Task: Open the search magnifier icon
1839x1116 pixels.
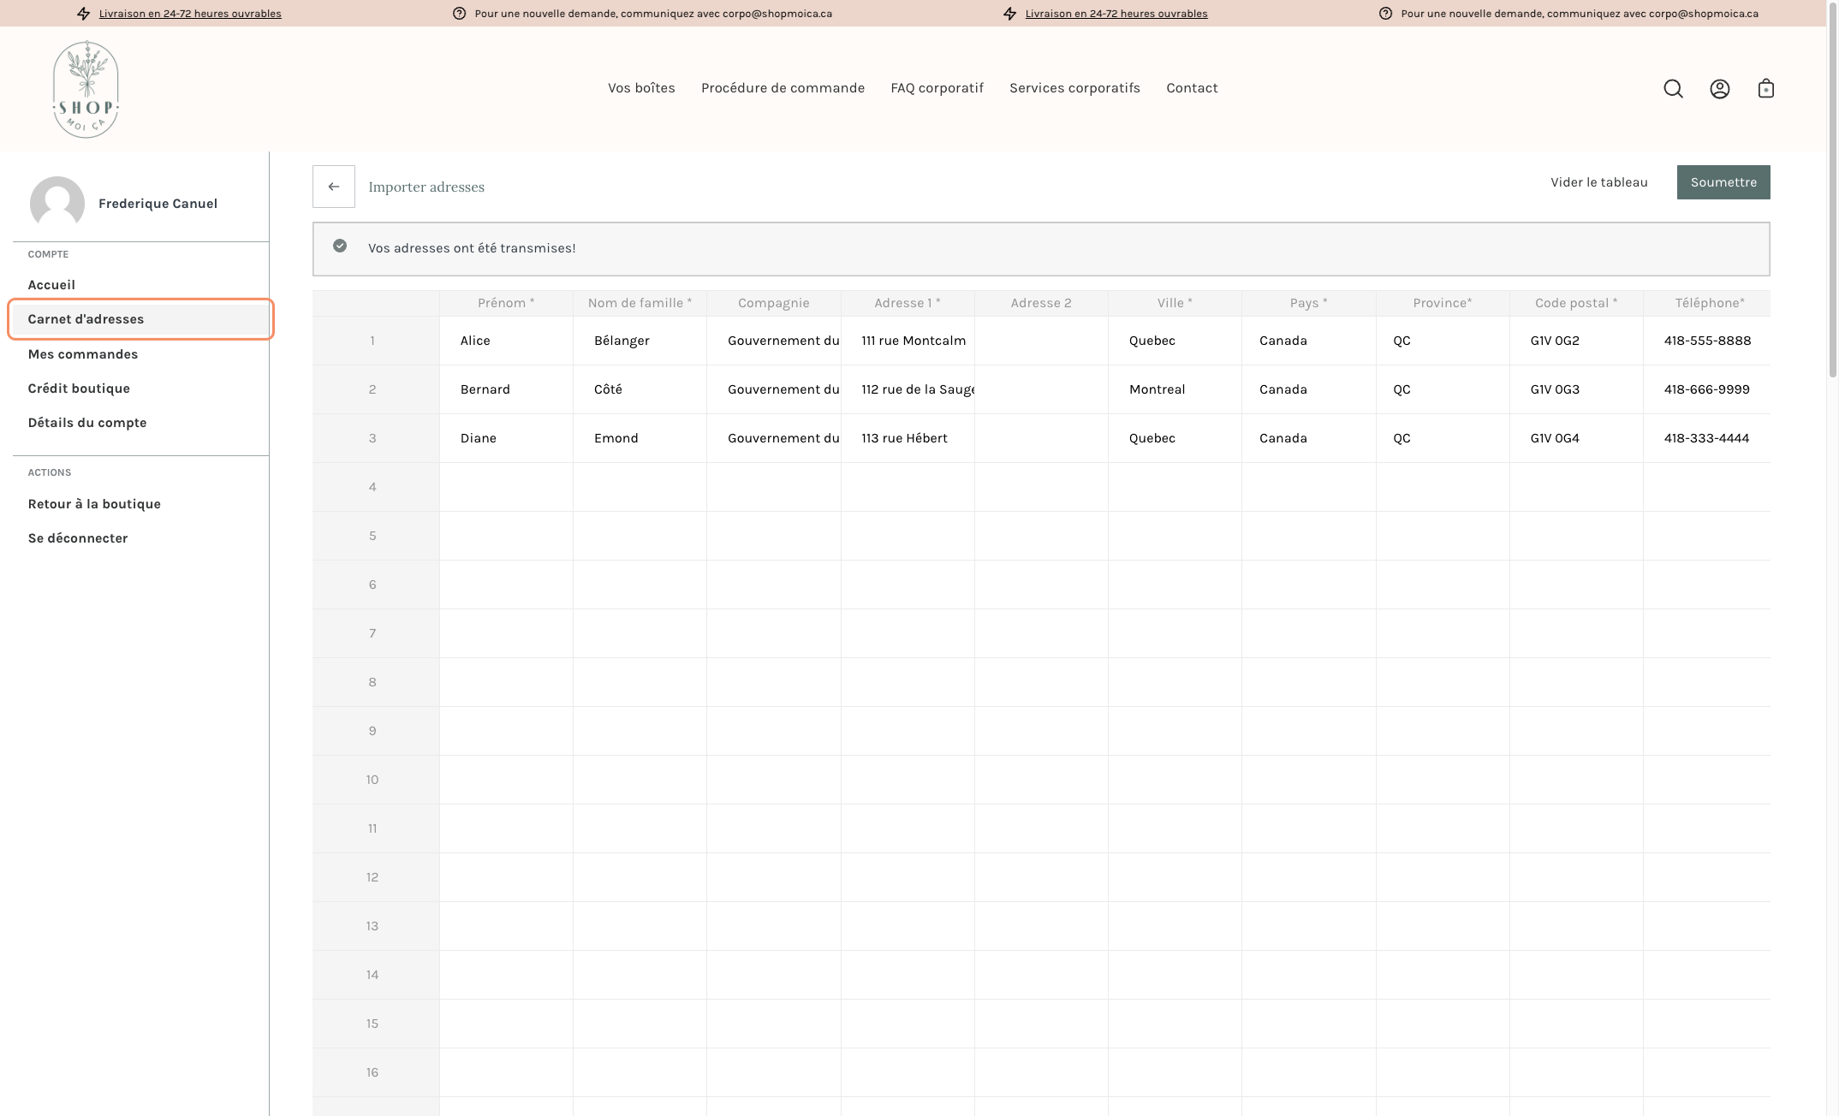Action: [1673, 89]
